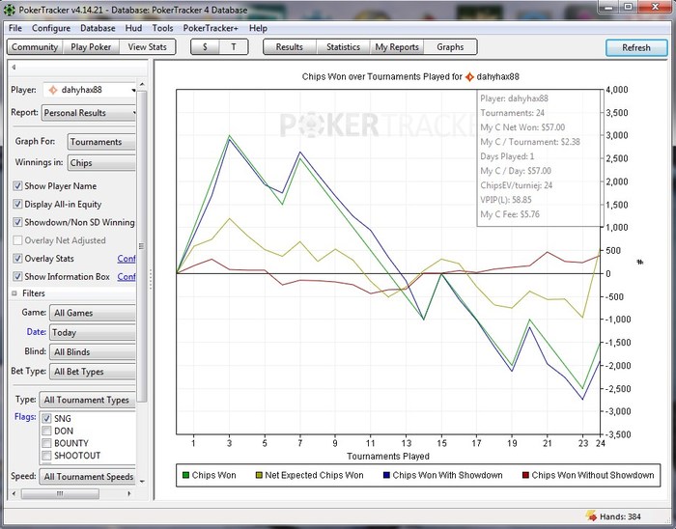Click the blue Chips Won With Showdown swatch
Screen dimensions: 676x529
tap(386, 475)
